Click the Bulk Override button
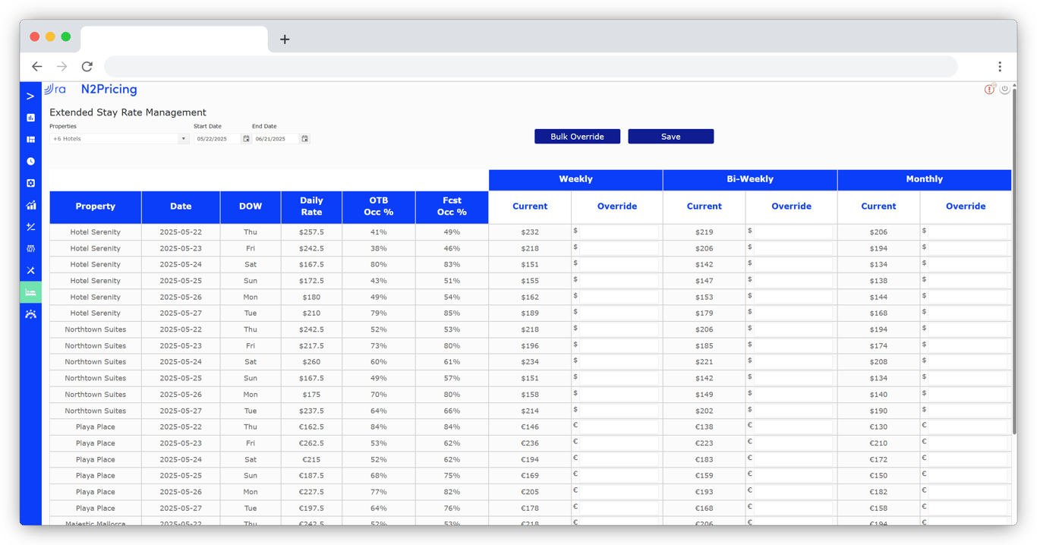Viewport: 1037px width, 545px height. [x=577, y=136]
